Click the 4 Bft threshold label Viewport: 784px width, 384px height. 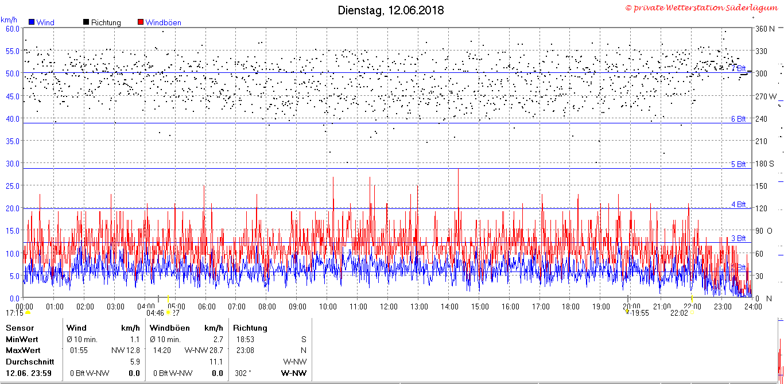click(739, 204)
